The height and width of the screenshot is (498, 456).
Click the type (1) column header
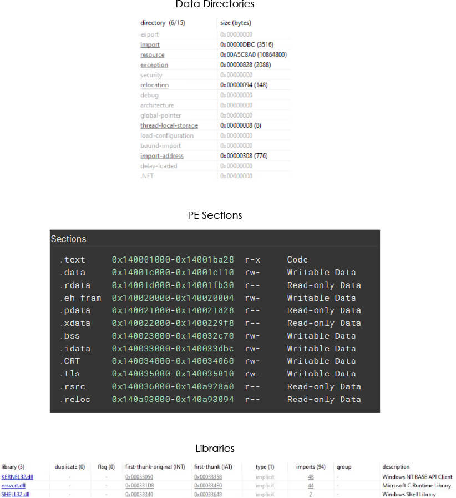click(x=265, y=467)
